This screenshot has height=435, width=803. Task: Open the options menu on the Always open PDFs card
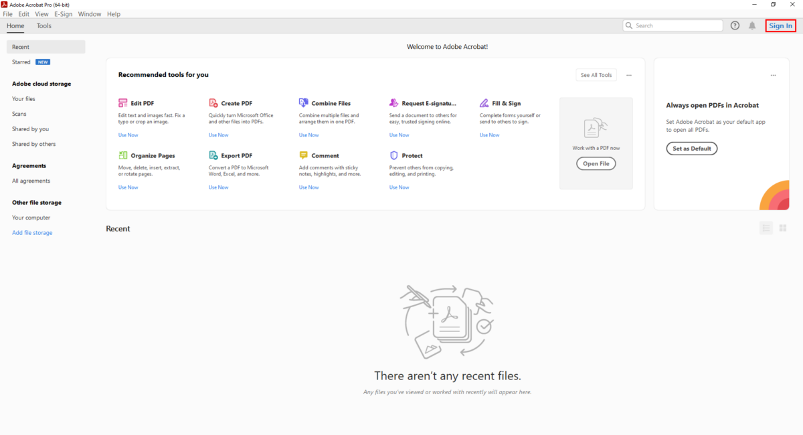(x=773, y=75)
